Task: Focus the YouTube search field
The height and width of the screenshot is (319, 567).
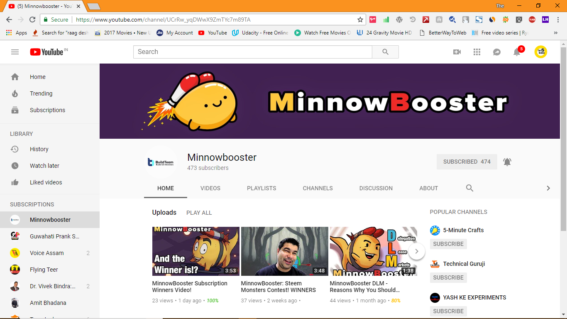Action: (253, 52)
